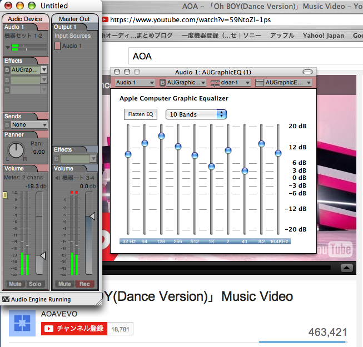The width and height of the screenshot is (363, 347).
Task: Click the Audio 1 volume fader handle
Action: click(x=43, y=256)
